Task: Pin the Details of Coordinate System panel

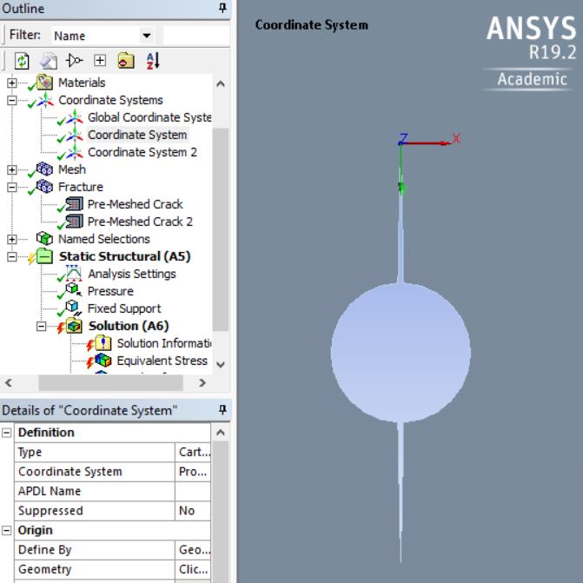Action: point(222,410)
